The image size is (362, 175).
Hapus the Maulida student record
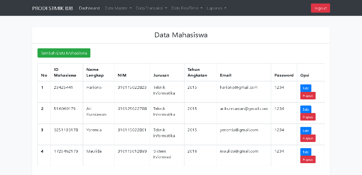(x=308, y=159)
